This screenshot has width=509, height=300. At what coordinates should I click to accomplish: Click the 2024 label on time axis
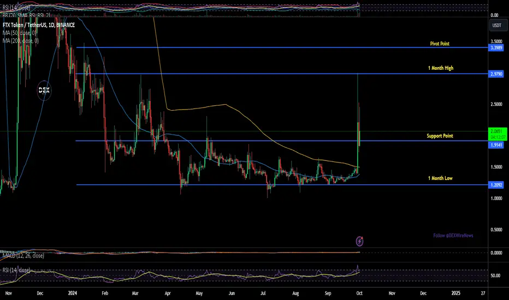click(x=73, y=293)
